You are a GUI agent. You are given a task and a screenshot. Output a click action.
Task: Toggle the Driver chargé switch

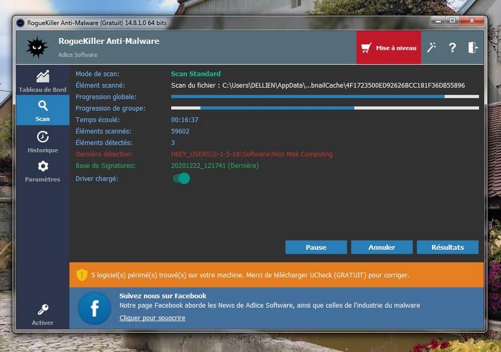click(180, 179)
